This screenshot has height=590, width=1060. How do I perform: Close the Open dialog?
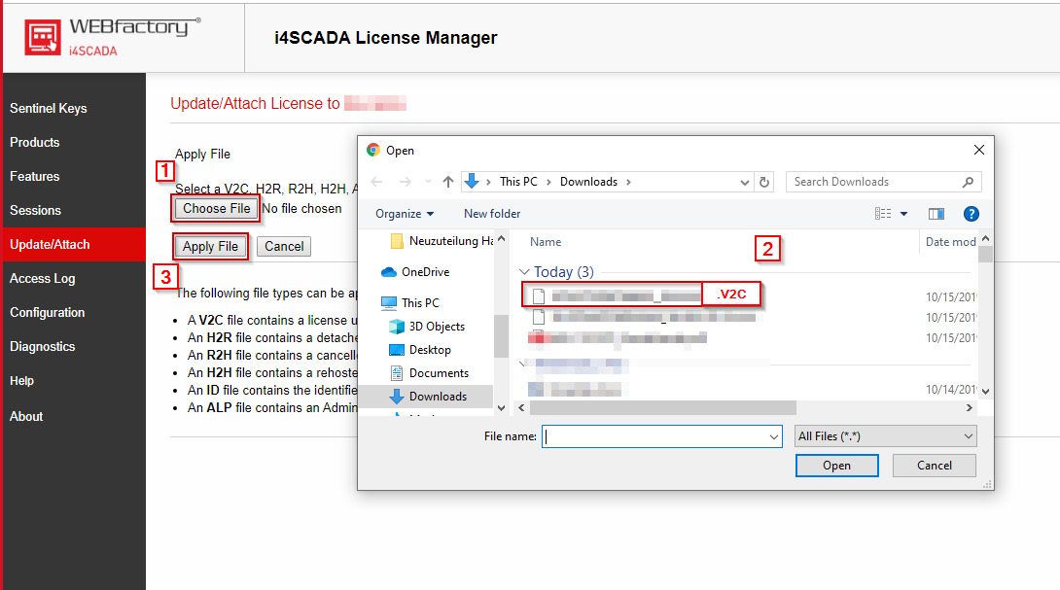[x=979, y=150]
